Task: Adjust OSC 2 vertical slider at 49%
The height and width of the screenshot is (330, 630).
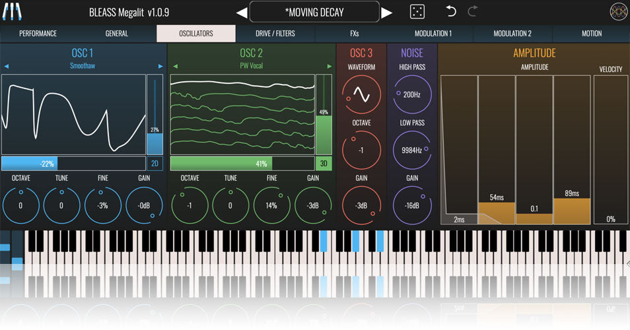Action: [x=324, y=114]
